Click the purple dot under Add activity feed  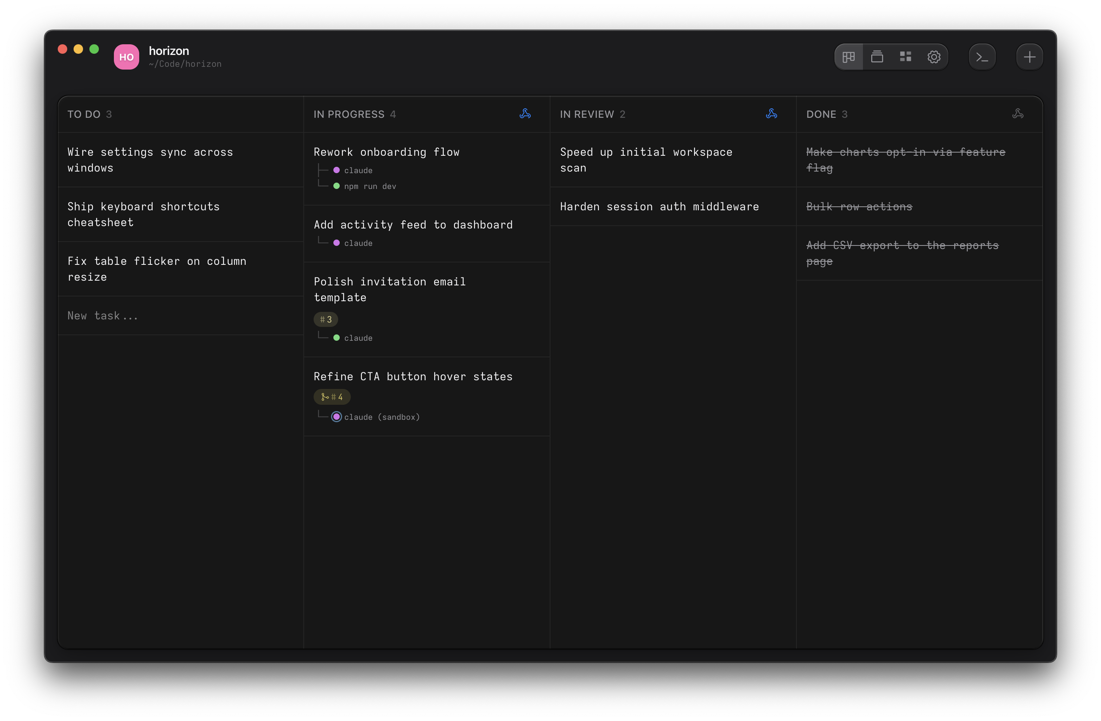click(x=336, y=243)
